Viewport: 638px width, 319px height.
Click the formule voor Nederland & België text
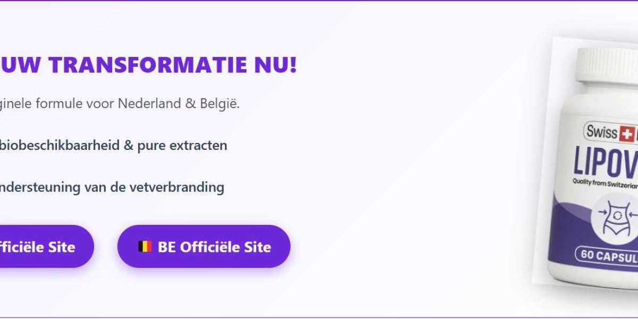tap(120, 104)
